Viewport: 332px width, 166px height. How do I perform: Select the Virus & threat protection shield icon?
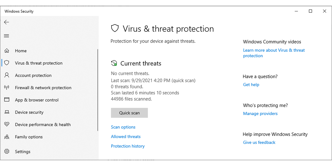[x=7, y=63]
